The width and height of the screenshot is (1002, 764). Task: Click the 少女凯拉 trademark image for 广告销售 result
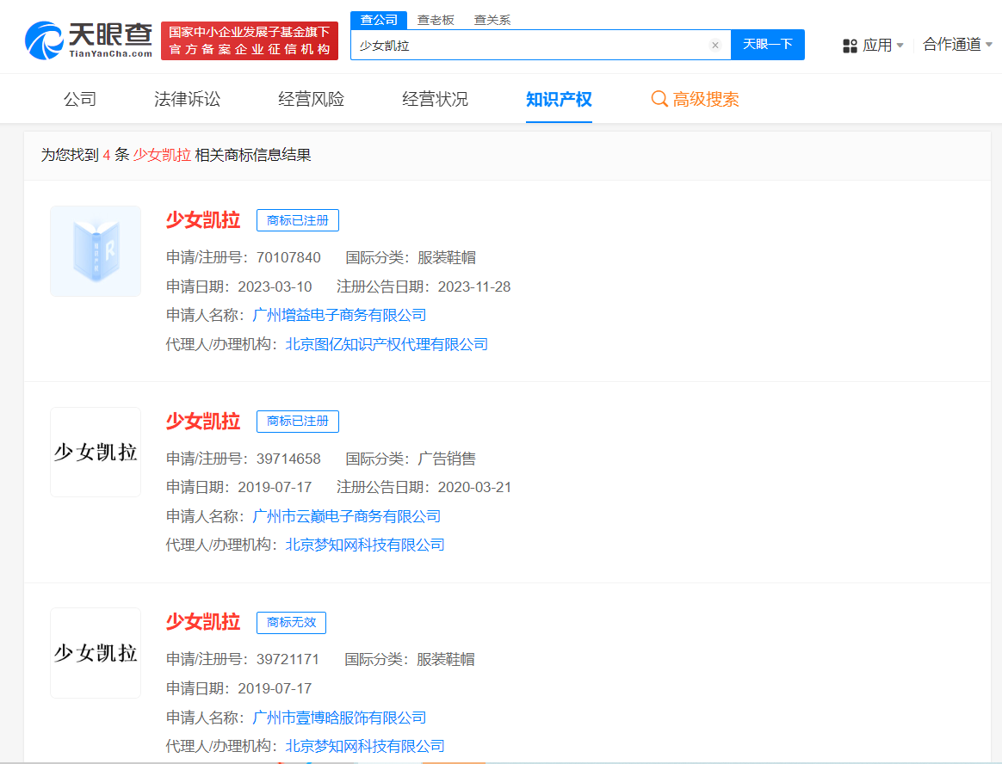point(95,452)
